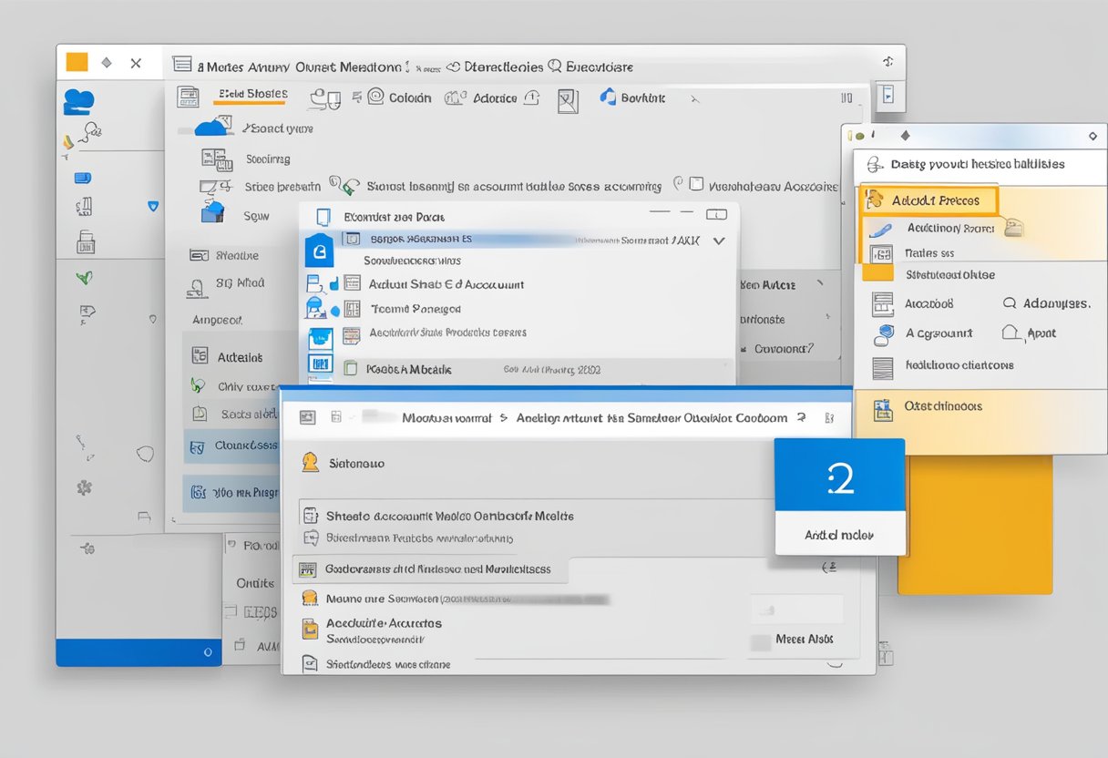Click the wide settings button in the bottom dialog

[x=426, y=568]
